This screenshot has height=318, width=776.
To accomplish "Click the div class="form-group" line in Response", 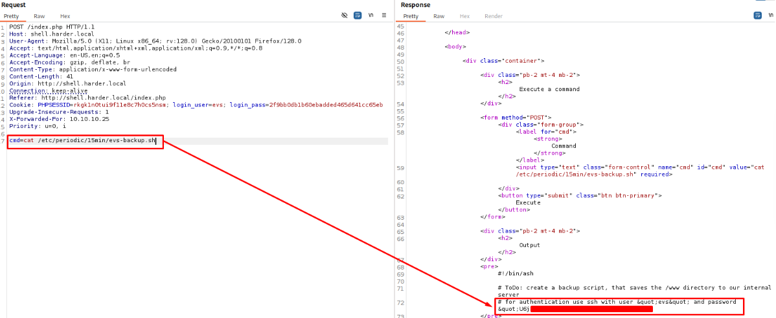I will pos(541,125).
